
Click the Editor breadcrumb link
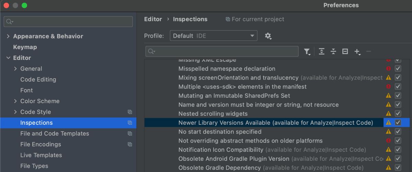tap(153, 19)
